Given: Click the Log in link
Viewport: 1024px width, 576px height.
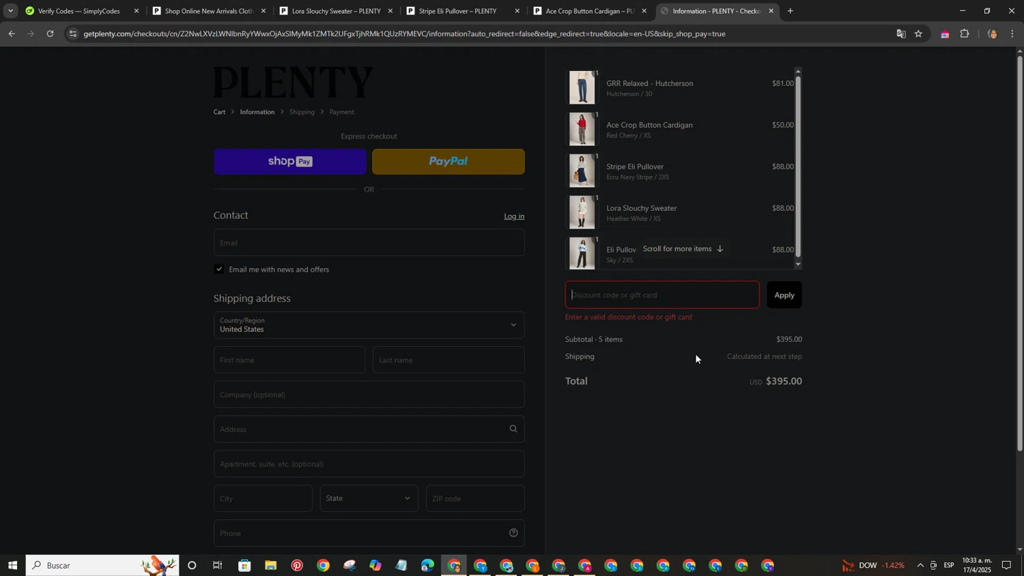Looking at the screenshot, I should 514,216.
